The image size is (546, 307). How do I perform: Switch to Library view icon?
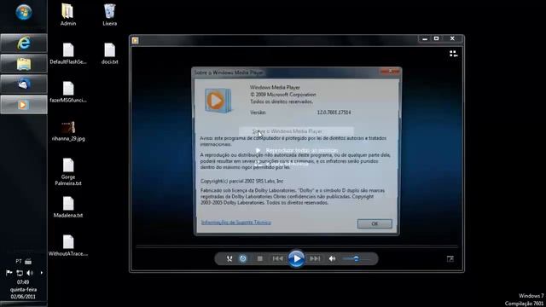tap(453, 54)
